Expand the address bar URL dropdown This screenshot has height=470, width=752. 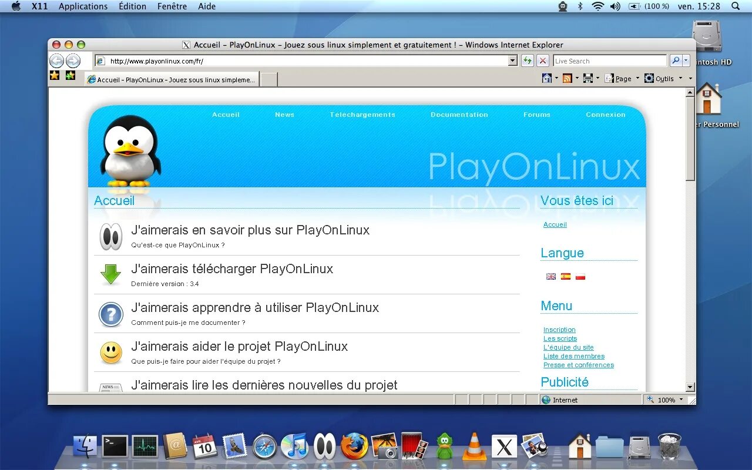[x=513, y=61]
